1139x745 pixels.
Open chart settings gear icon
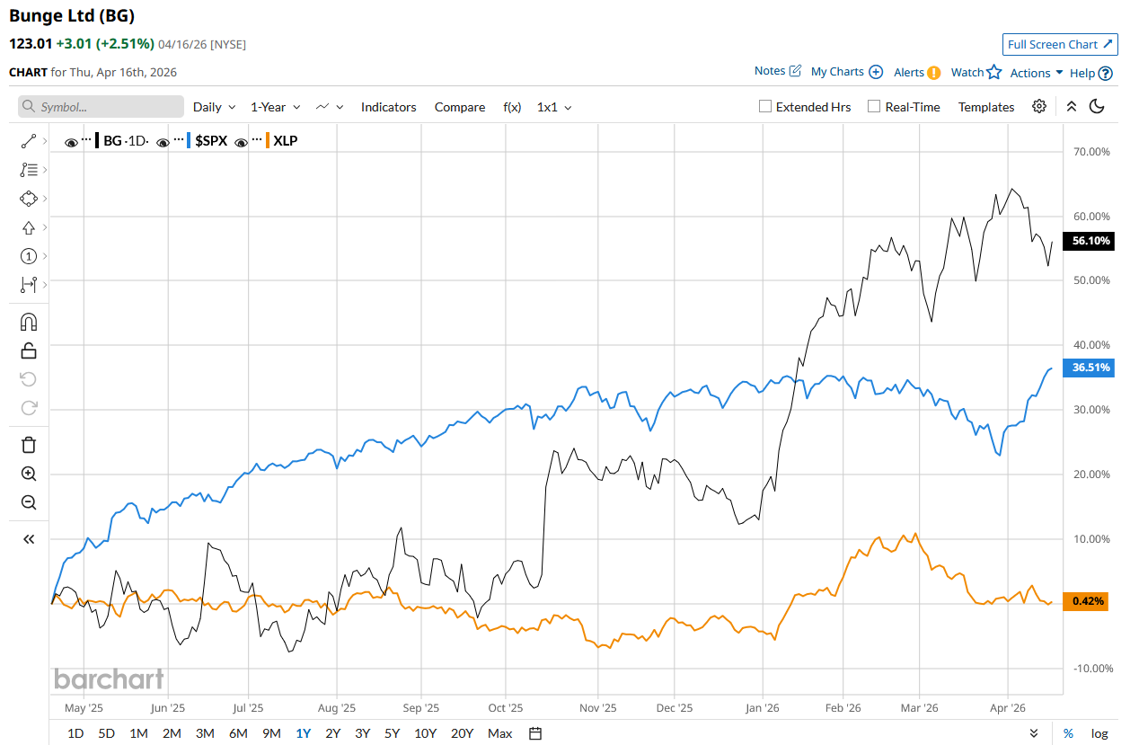click(1039, 106)
